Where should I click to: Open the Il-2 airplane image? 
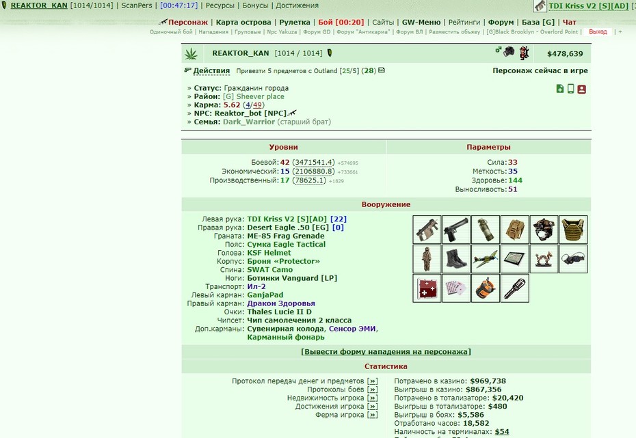[485, 259]
